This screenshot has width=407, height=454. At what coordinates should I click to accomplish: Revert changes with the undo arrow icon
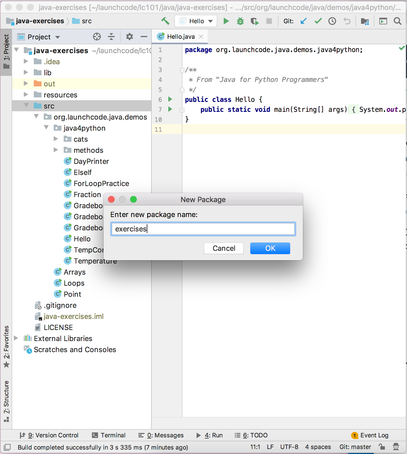click(x=347, y=21)
